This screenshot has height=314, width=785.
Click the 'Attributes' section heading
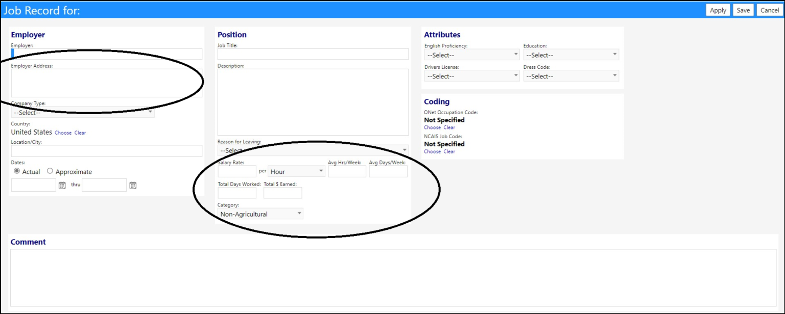[442, 35]
